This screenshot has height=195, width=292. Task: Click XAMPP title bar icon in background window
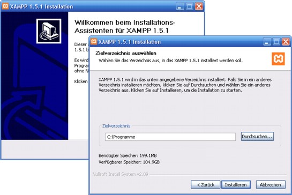(x=5, y=6)
